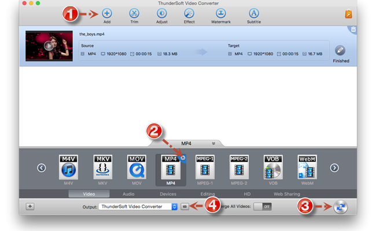Click the orange shopping bag icon

click(348, 14)
